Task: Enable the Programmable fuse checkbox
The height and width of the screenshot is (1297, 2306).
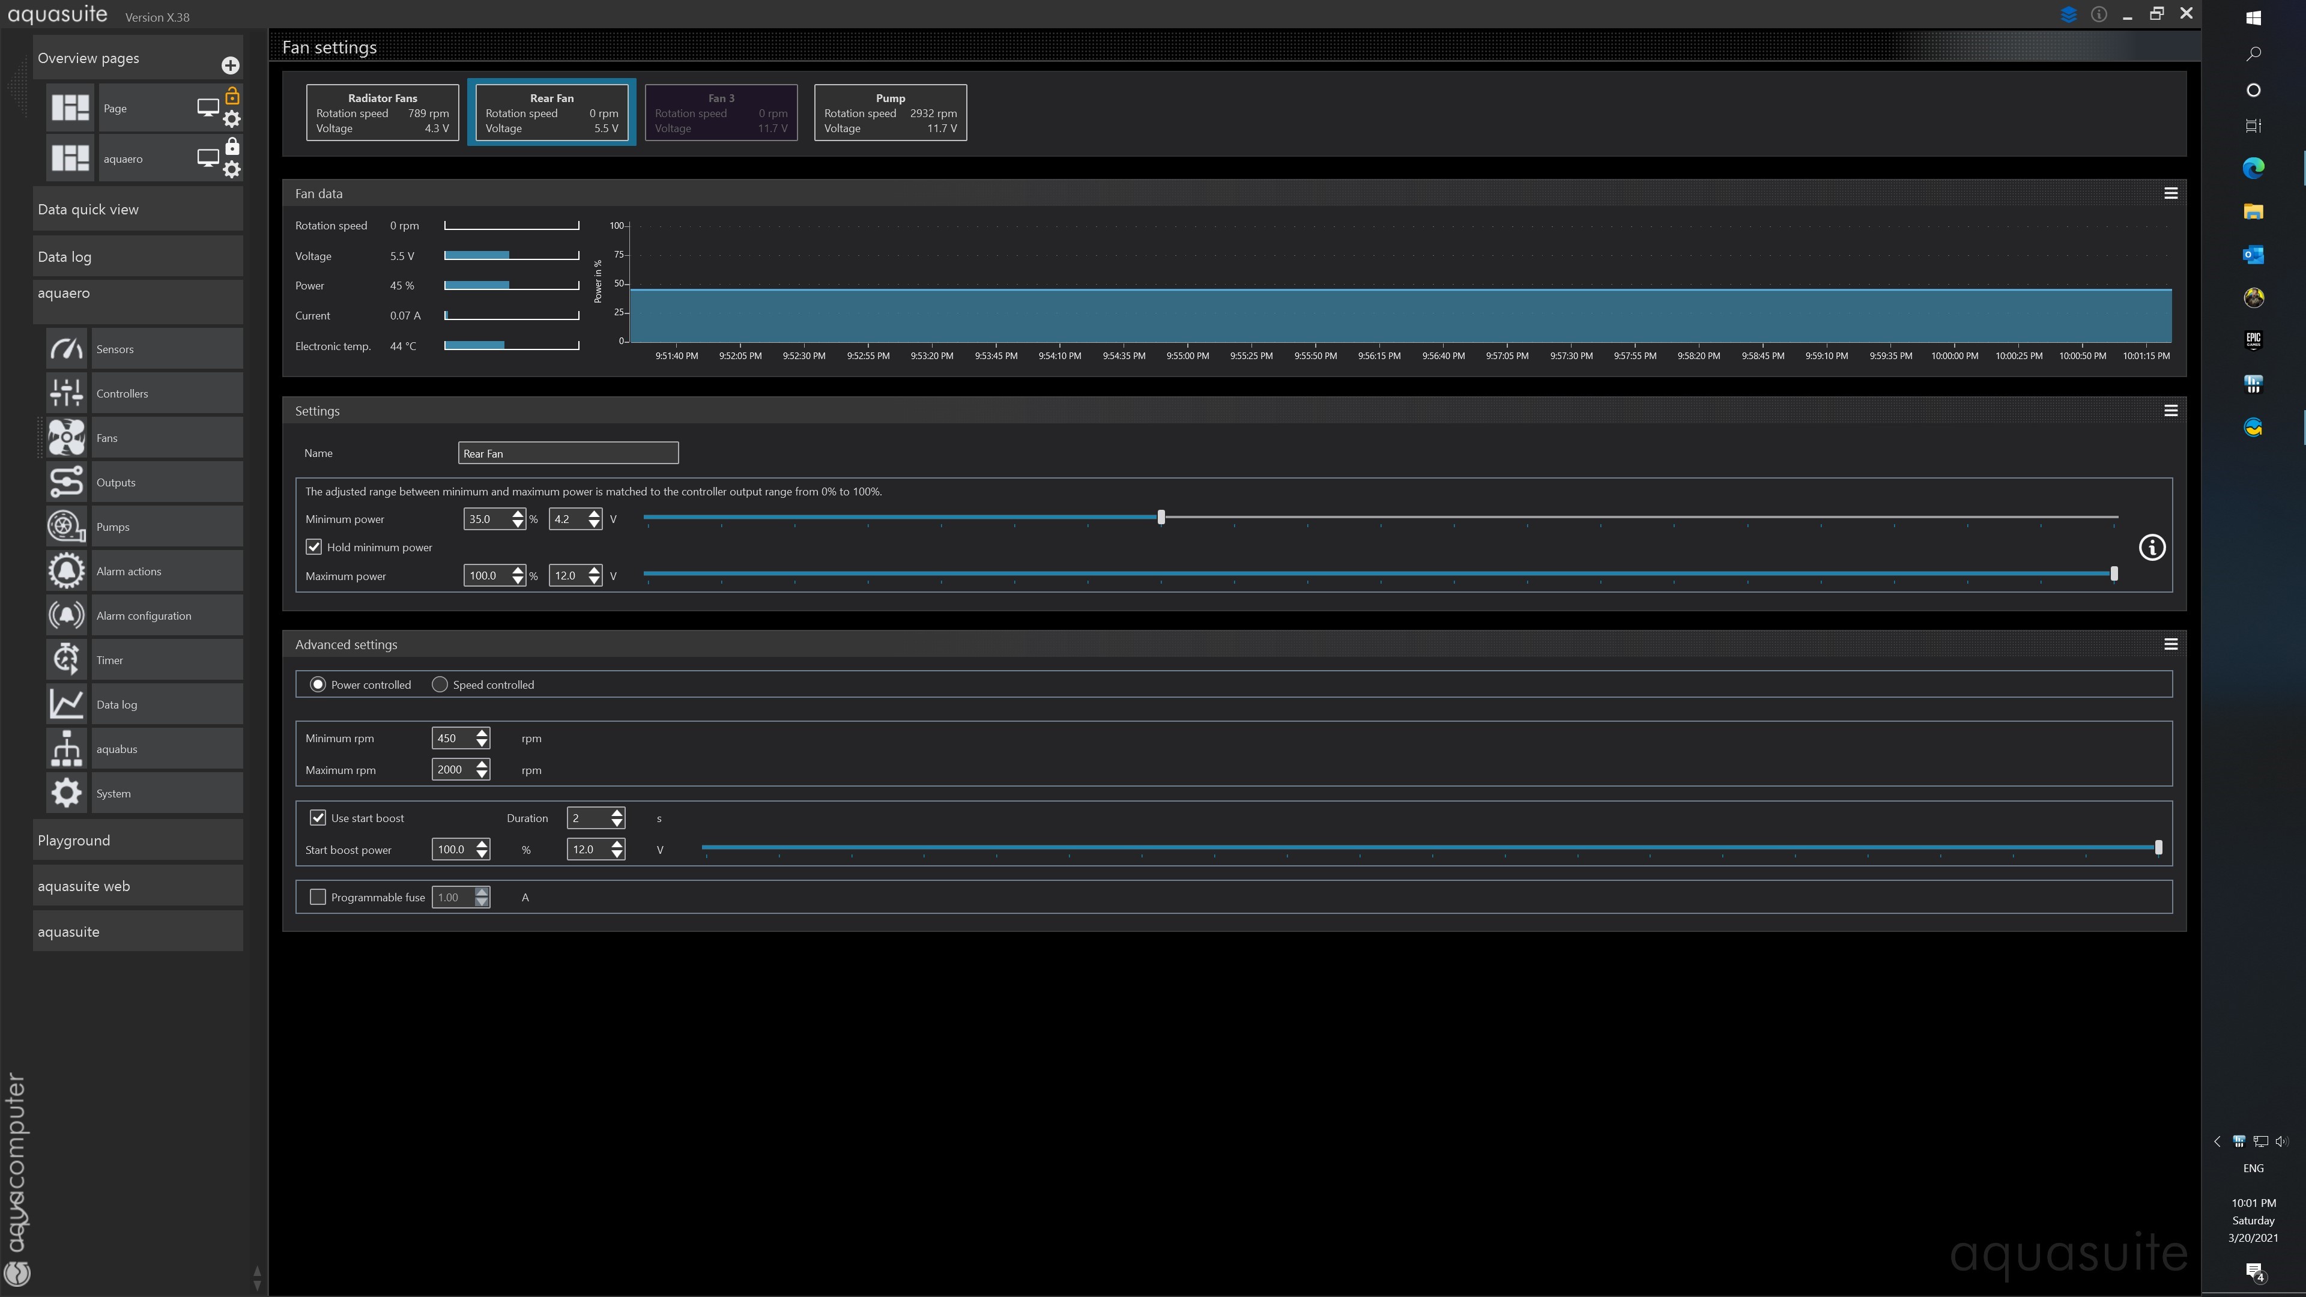Action: point(318,897)
